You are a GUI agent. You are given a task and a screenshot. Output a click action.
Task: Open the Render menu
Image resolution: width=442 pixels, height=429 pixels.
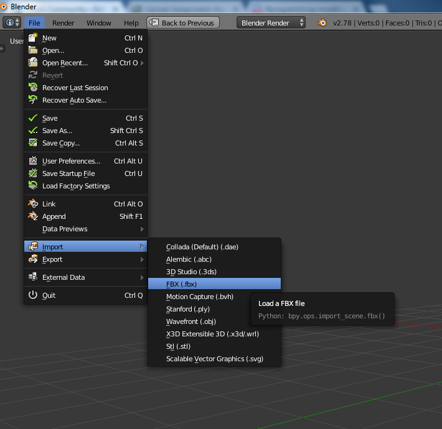tap(63, 23)
